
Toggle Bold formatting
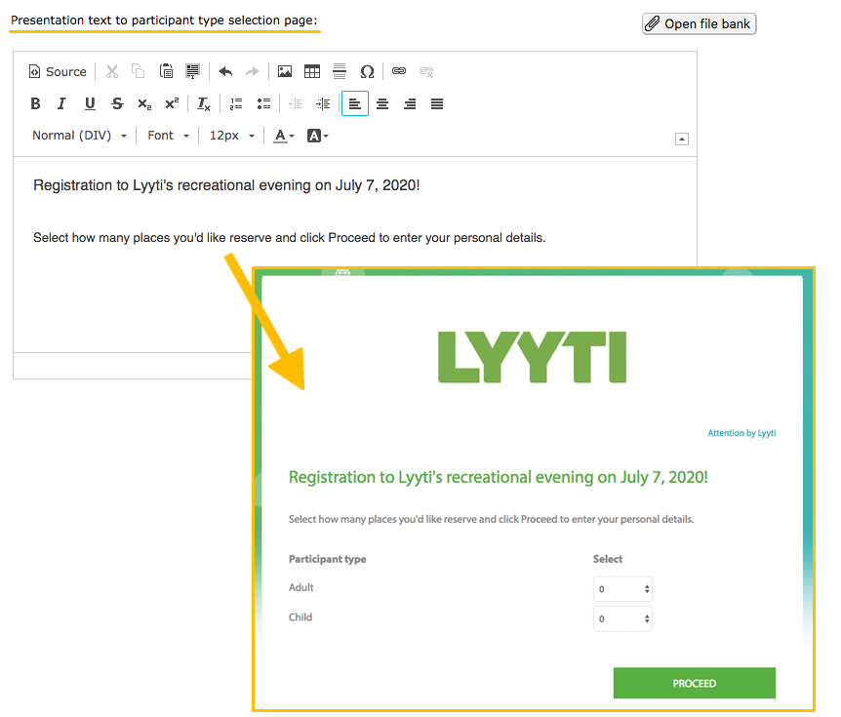[x=35, y=103]
